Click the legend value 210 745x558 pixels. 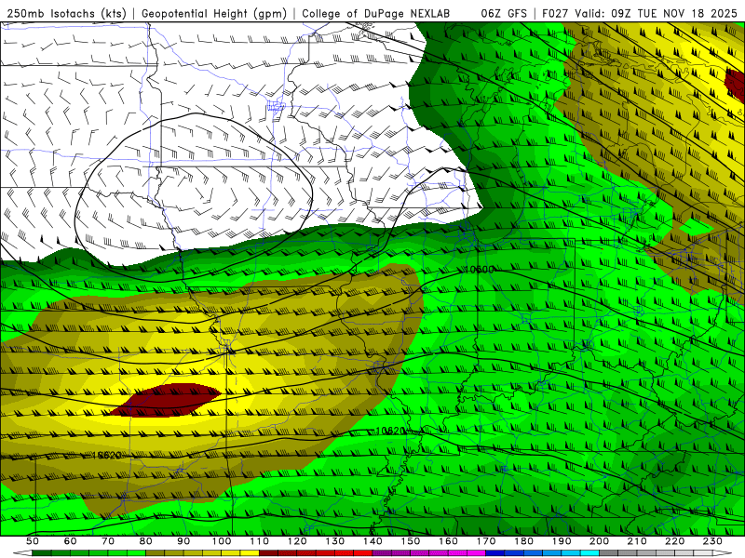pyautogui.click(x=637, y=541)
